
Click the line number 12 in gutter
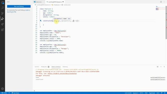pyautogui.click(x=36, y=29)
